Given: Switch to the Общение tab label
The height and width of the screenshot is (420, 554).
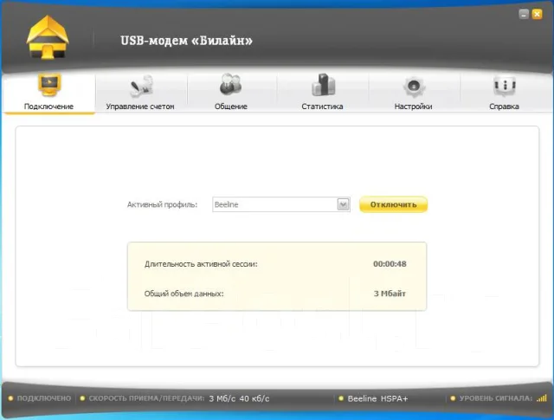Looking at the screenshot, I should click(231, 107).
